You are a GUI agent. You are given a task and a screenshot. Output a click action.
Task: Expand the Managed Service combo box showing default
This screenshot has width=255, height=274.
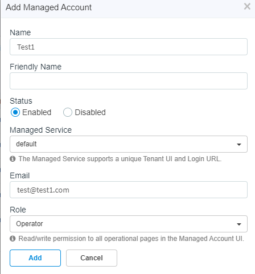(129, 144)
